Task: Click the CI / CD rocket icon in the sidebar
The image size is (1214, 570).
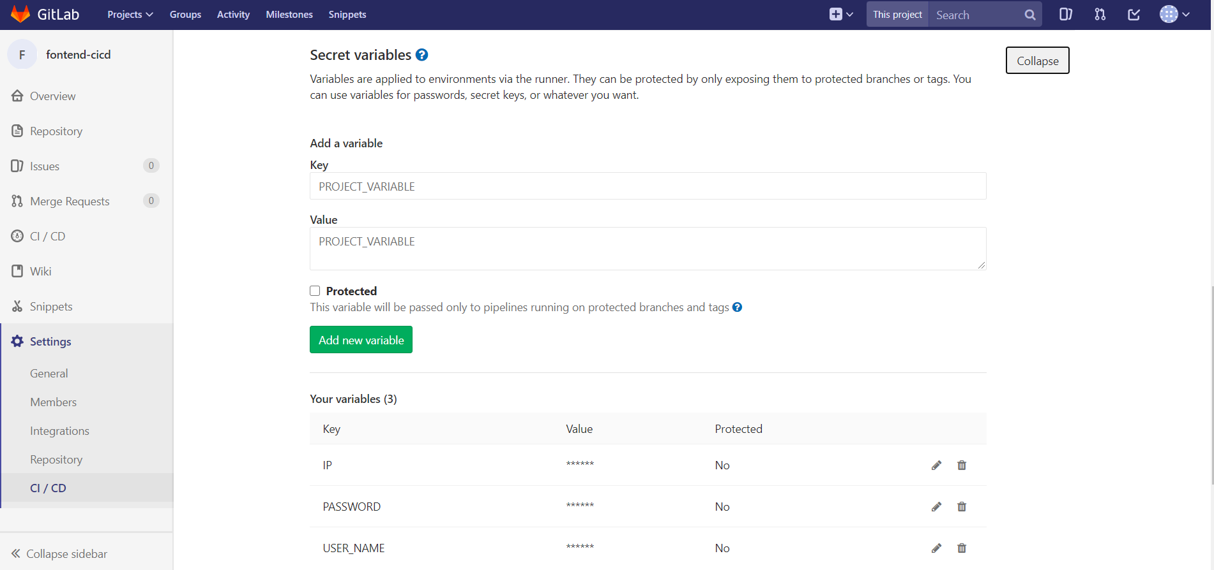Action: point(17,236)
